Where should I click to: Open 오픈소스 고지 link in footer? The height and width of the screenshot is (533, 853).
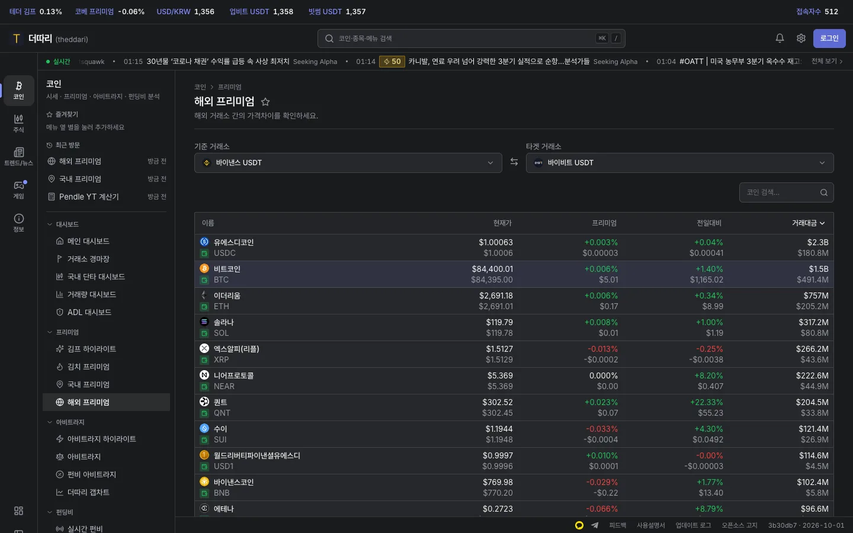pos(740,525)
